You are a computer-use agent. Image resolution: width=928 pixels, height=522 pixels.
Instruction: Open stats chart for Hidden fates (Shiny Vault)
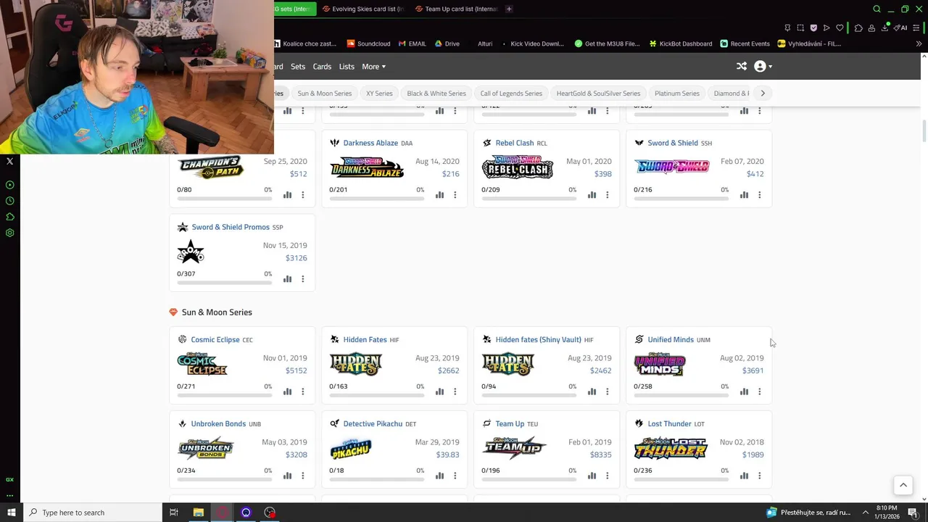point(592,391)
